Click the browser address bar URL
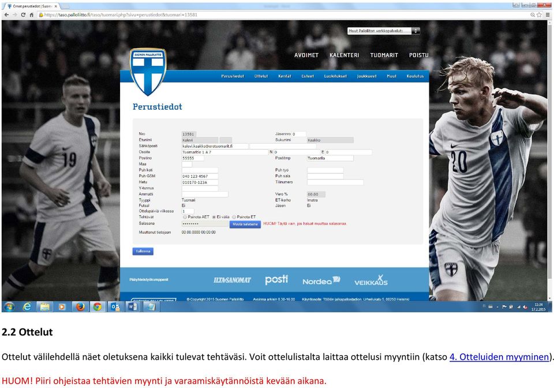This screenshot has width=554, height=388. pos(121,15)
